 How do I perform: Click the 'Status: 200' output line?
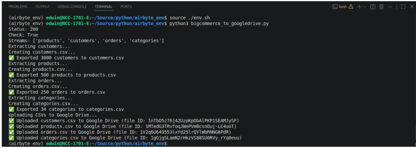click(23, 29)
